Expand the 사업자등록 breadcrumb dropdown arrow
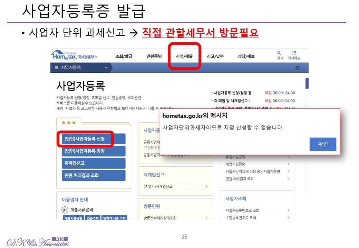The height and width of the screenshot is (248, 359). pos(106,68)
